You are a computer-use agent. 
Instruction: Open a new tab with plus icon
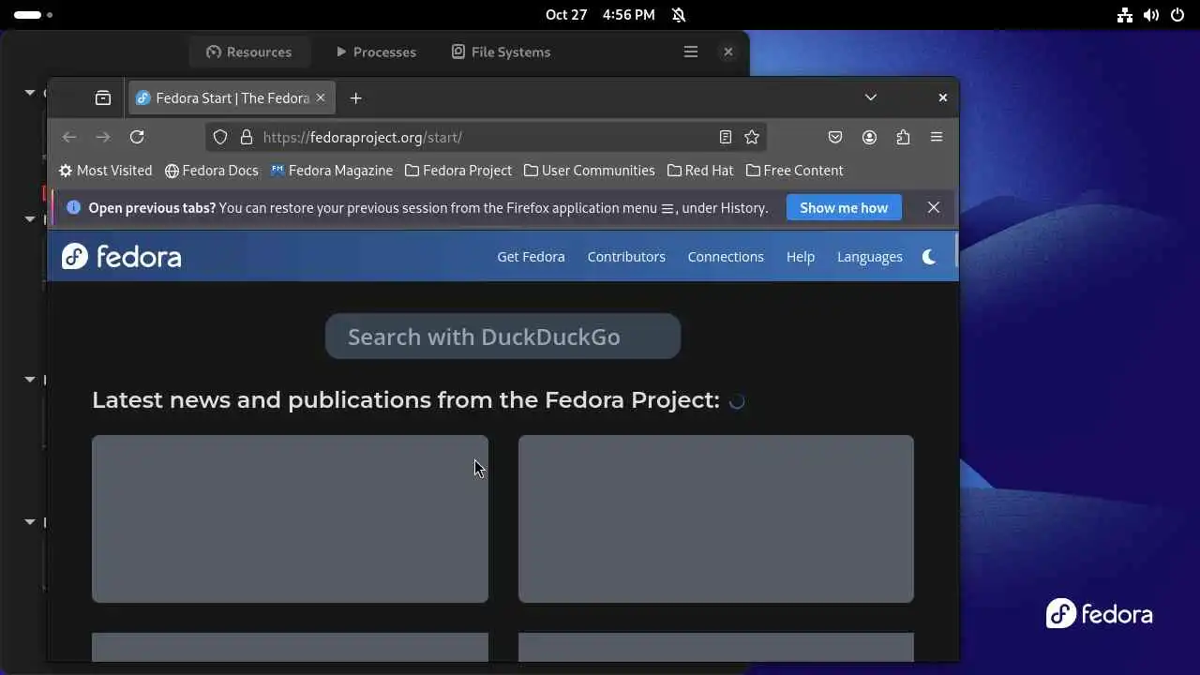click(x=355, y=97)
